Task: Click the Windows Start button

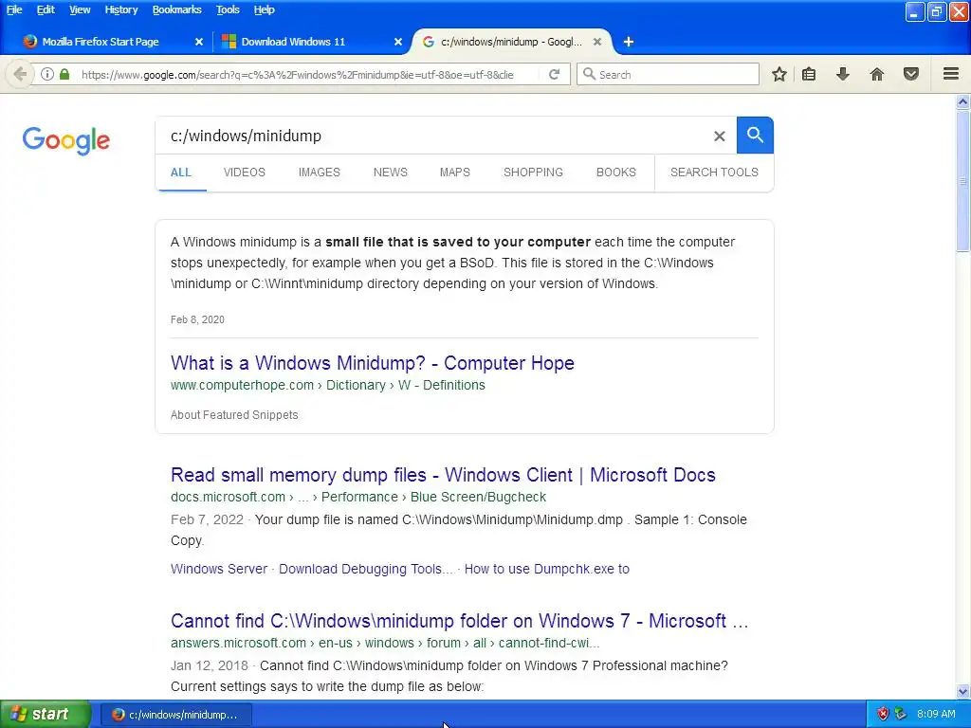Action: (46, 714)
